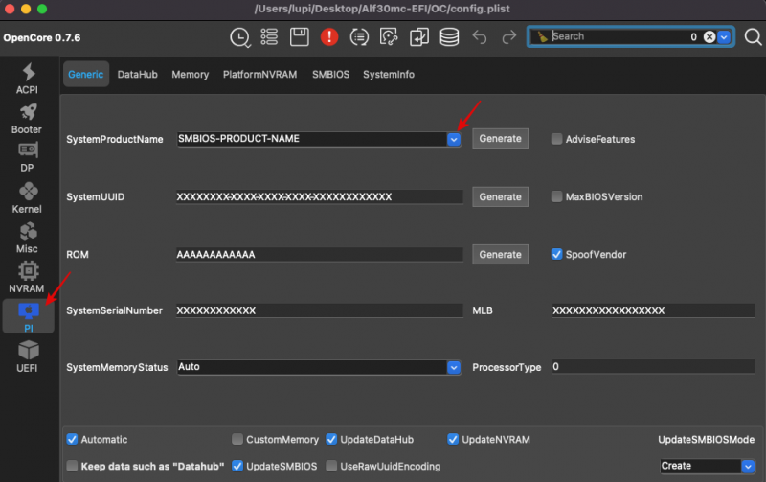Screen dimensions: 766x482
Task: Click the ProcessorType input field
Action: pyautogui.click(x=653, y=367)
